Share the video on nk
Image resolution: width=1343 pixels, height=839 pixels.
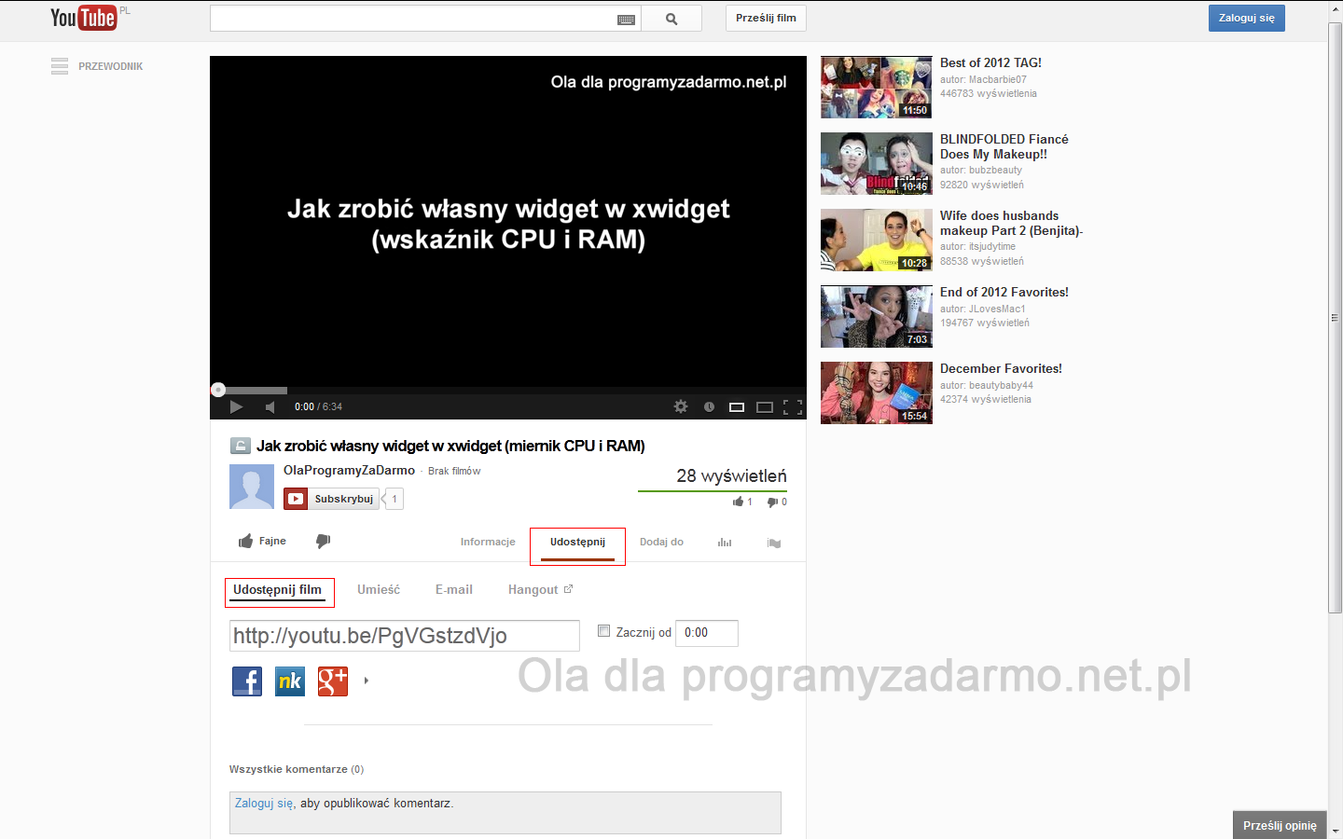pos(290,681)
